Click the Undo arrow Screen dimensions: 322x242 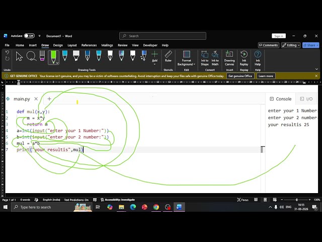(7, 52)
